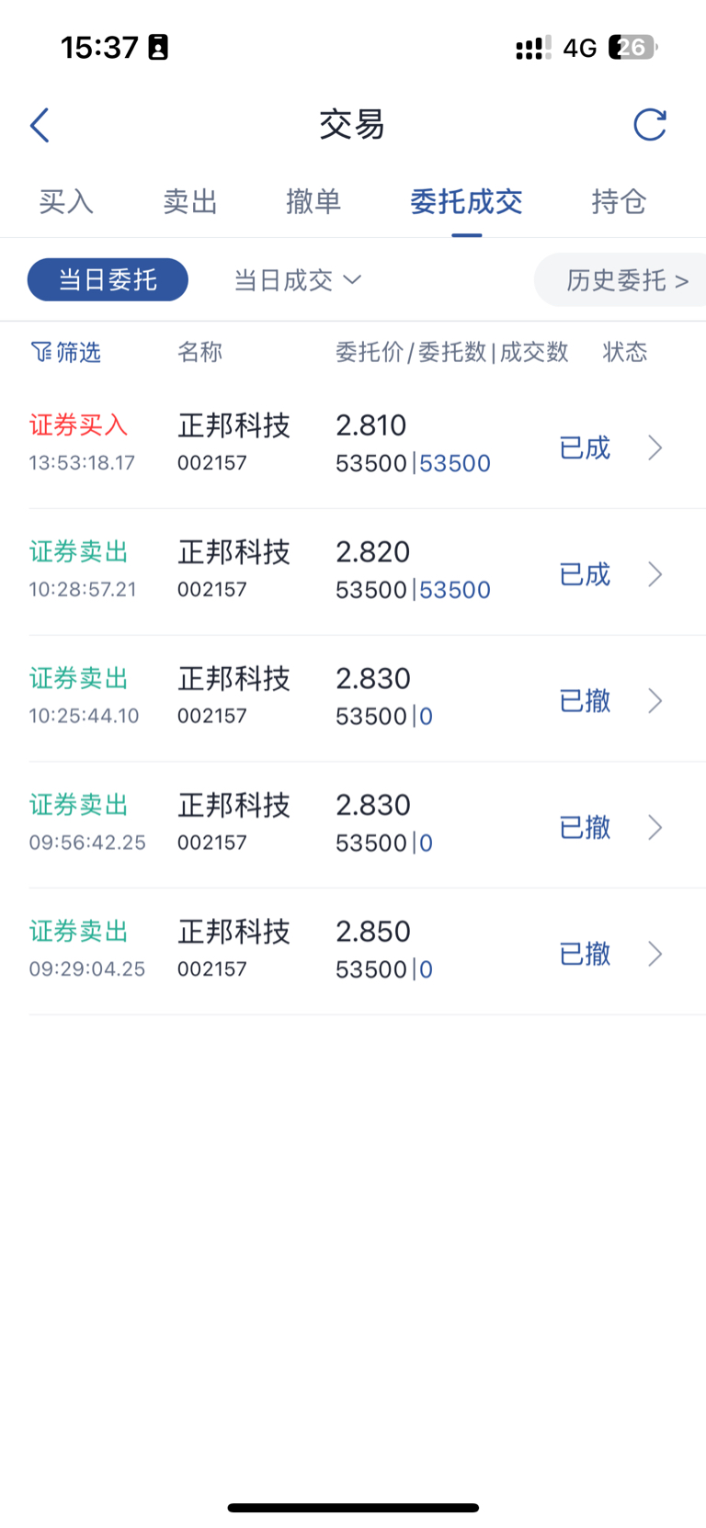This screenshot has width=706, height=1528.
Task: Switch to the 买入 tab
Action: (x=66, y=201)
